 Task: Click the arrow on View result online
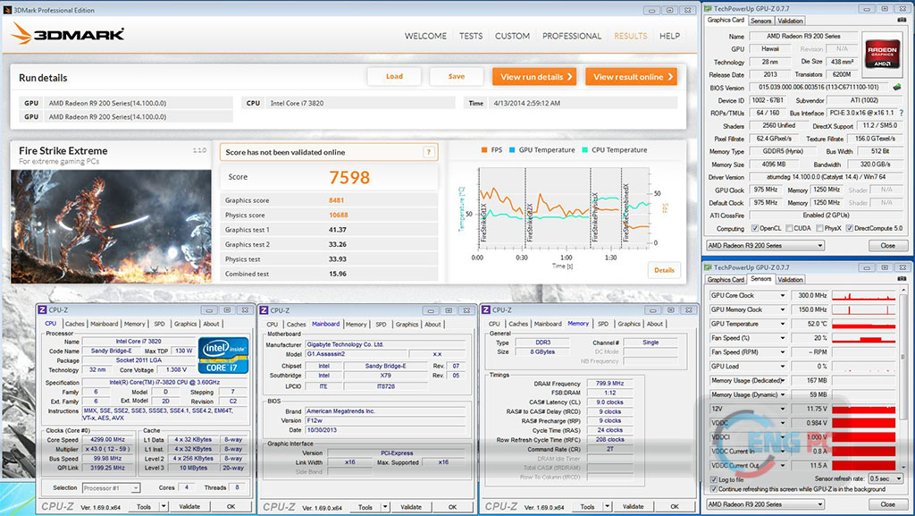(x=670, y=77)
